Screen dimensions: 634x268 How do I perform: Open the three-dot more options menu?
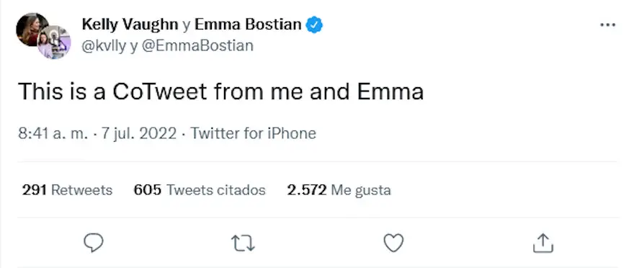(x=608, y=25)
